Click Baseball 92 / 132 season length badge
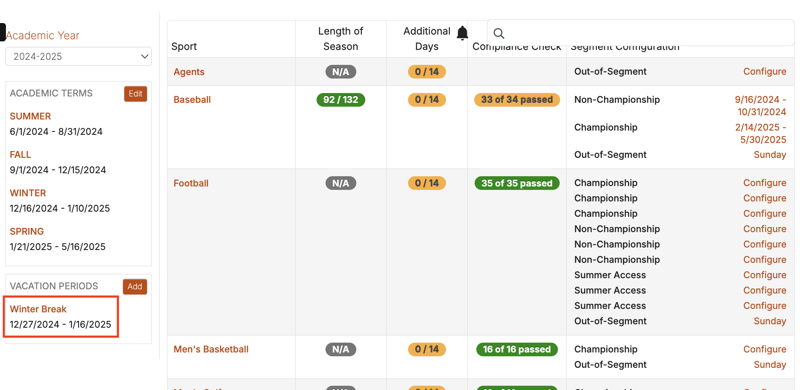Image resolution: width=810 pixels, height=390 pixels. [x=340, y=99]
